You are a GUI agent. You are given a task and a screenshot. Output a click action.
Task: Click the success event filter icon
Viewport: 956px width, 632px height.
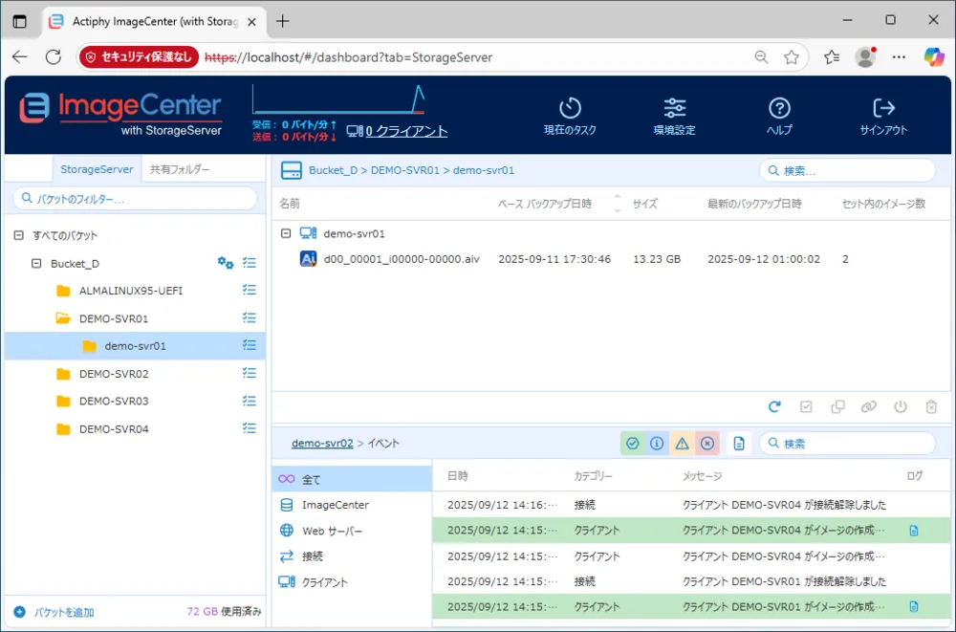point(633,443)
